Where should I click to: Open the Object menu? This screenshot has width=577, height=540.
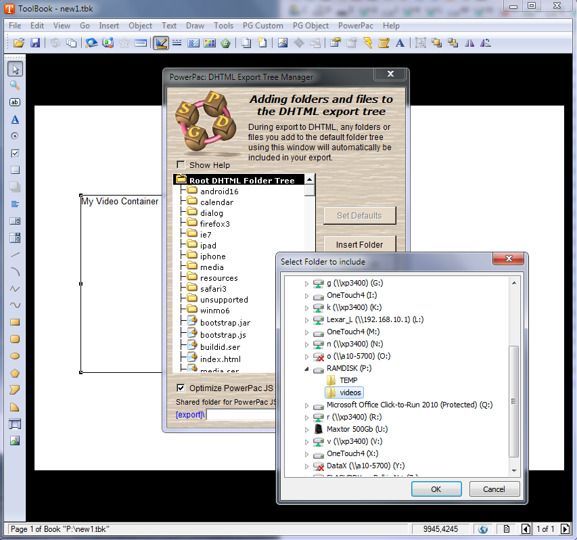click(140, 26)
